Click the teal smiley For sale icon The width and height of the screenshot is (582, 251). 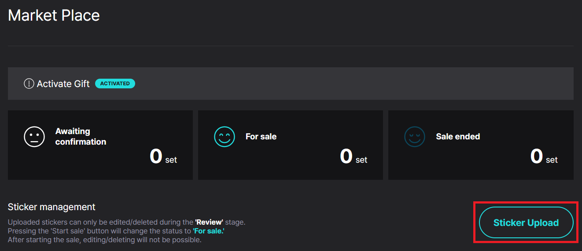tap(225, 137)
